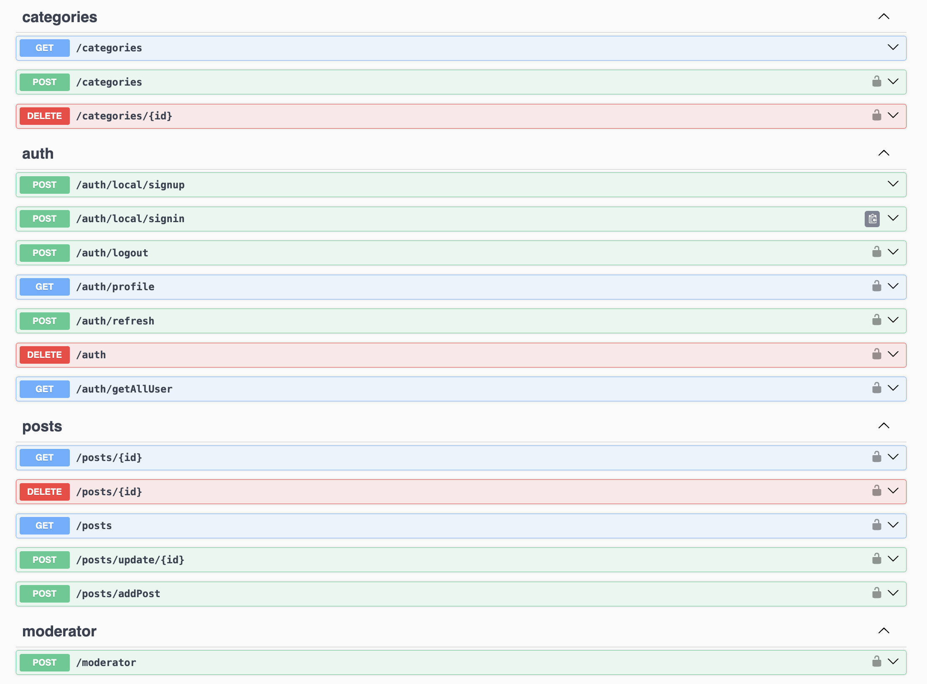Click the lock icon on POST /moderator
Screen dimensions: 927x684
click(x=876, y=662)
